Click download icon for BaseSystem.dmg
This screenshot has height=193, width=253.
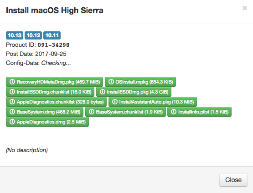pos(12,112)
